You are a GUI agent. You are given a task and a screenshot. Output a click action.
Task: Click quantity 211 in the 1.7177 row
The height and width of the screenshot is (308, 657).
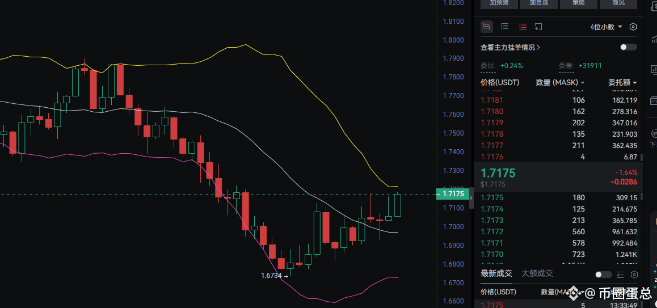click(x=579, y=145)
